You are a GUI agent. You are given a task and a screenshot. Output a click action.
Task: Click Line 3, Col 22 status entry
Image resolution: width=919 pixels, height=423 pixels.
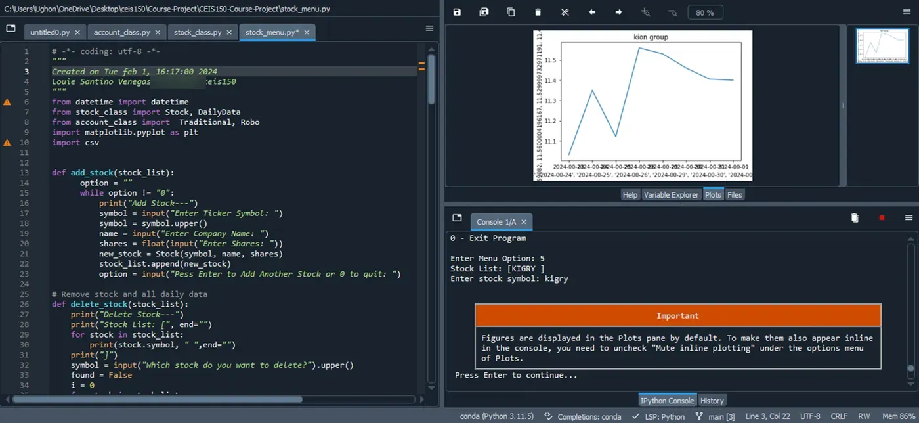click(768, 416)
